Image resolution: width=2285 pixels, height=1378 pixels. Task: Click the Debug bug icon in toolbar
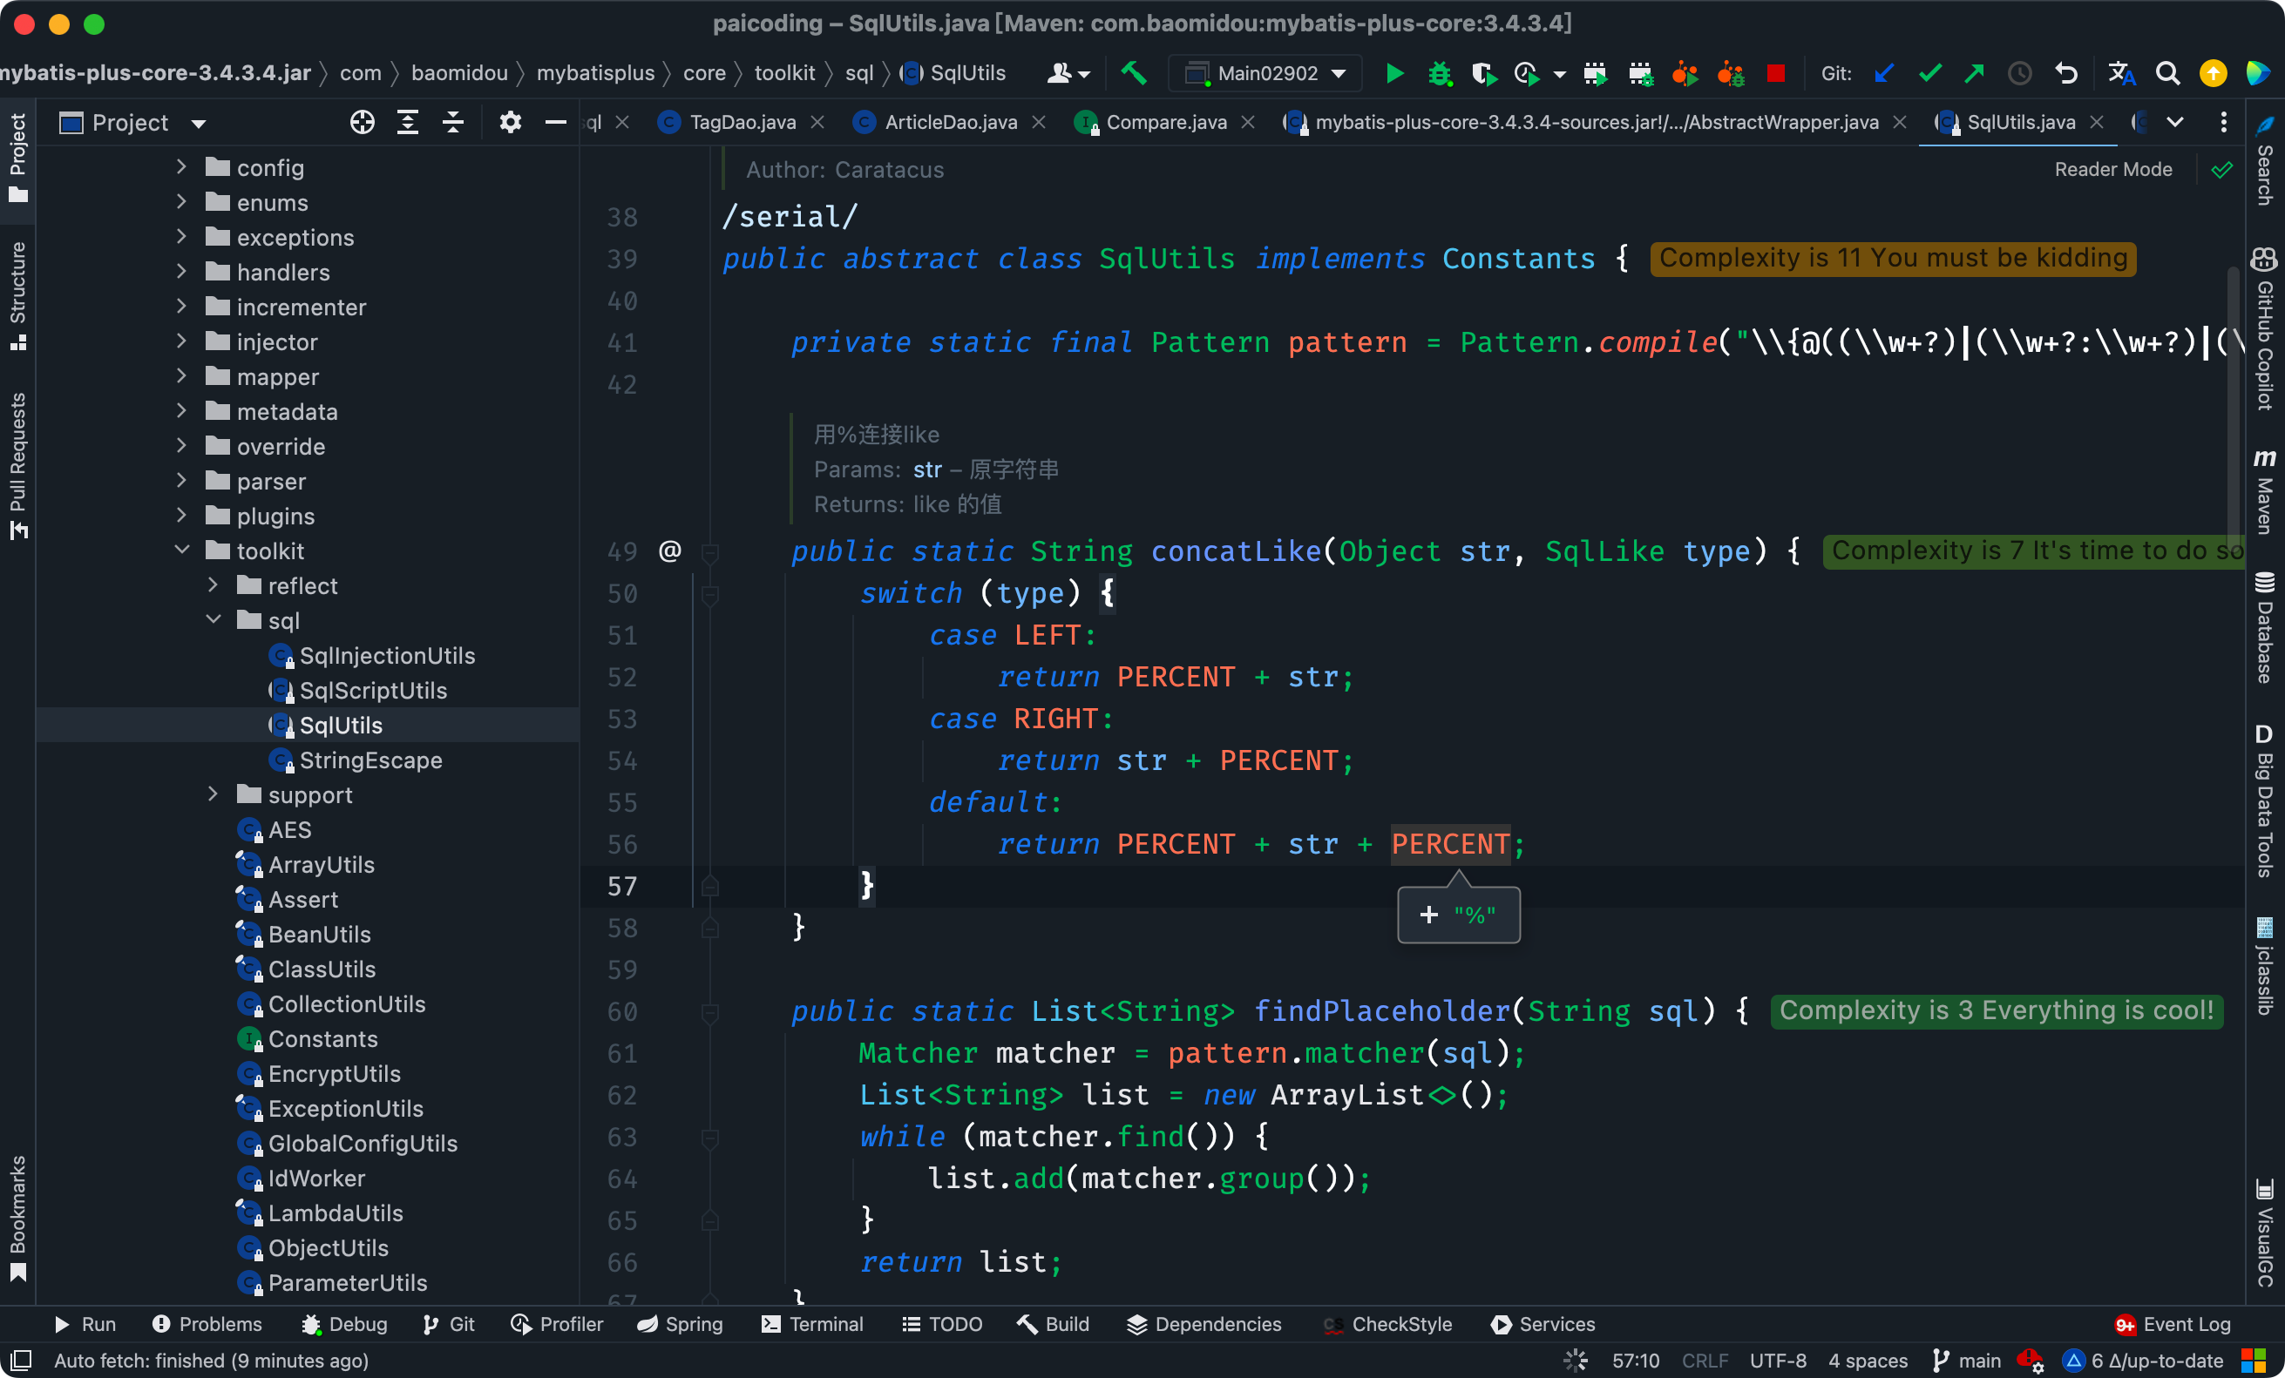coord(1438,73)
